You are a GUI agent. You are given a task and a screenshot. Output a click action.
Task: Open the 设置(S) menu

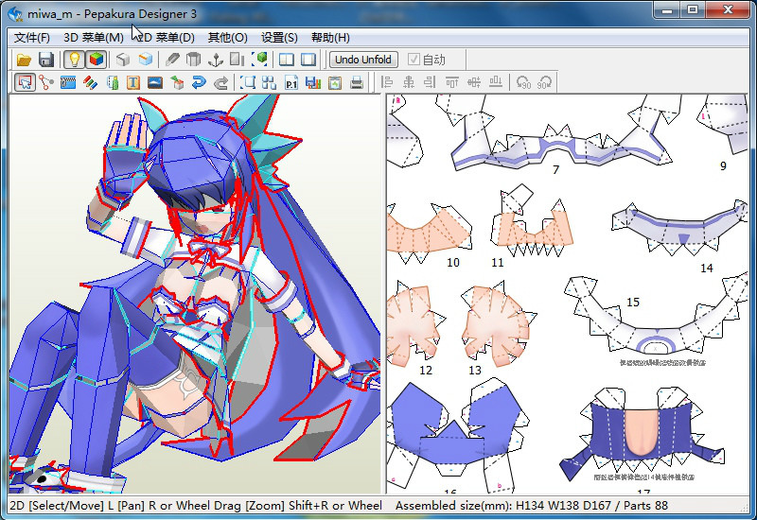click(279, 38)
